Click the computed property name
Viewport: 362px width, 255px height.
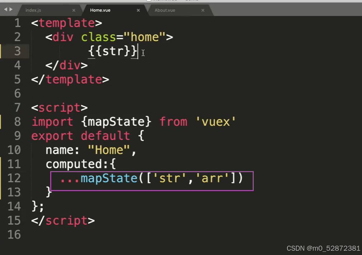(x=73, y=164)
